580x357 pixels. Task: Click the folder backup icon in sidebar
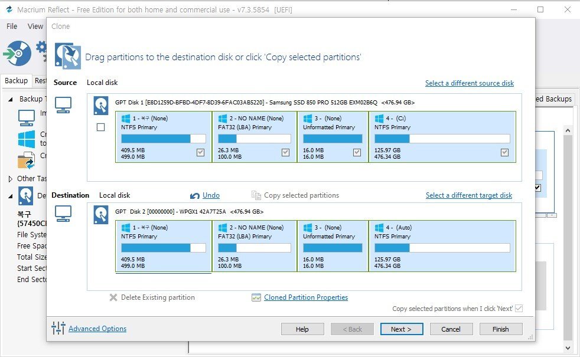tap(26, 161)
